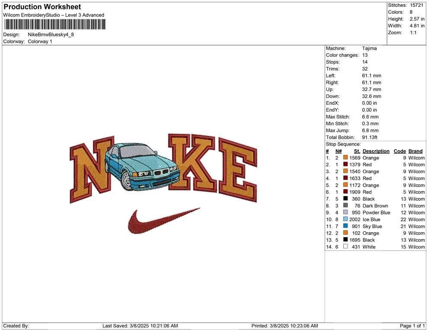
Task: Click the 'Ice Blue' description text
Action: (371, 219)
